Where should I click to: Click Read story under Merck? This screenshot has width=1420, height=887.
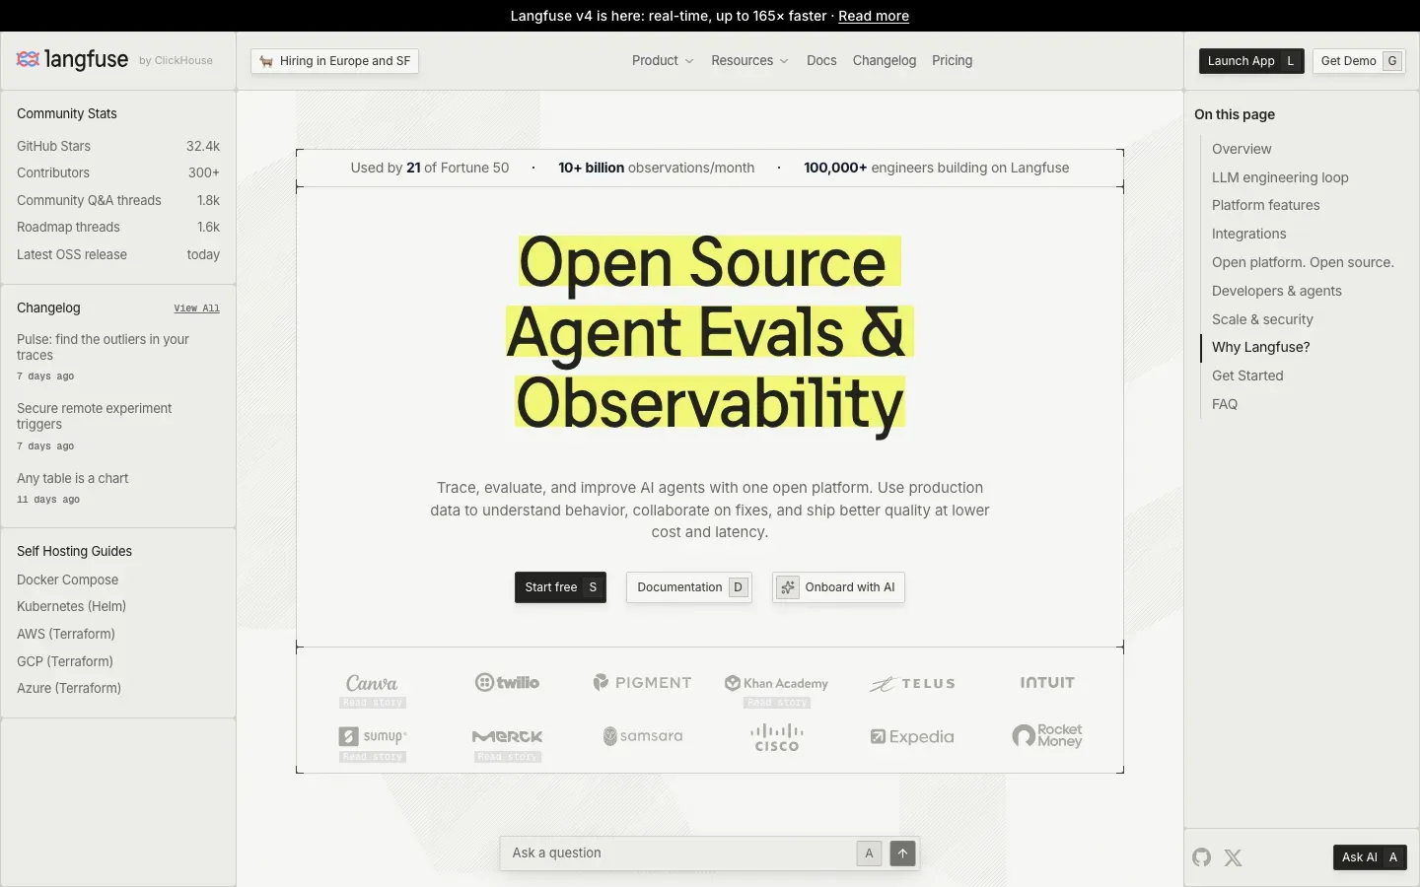point(508,757)
